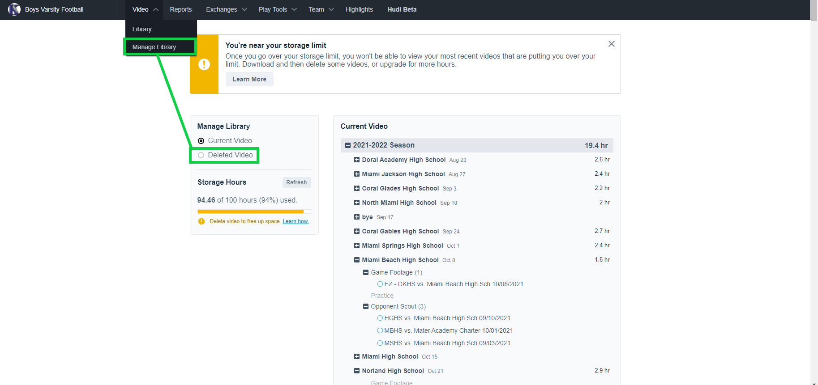Click the Norland High School 2.9 hr value

(x=602, y=371)
